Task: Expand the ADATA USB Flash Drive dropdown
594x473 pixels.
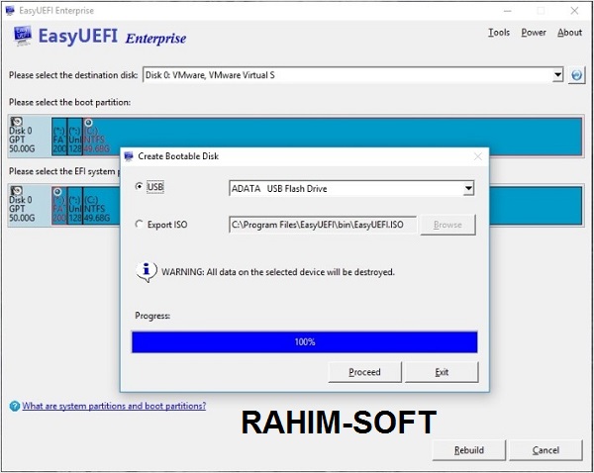Action: point(468,188)
